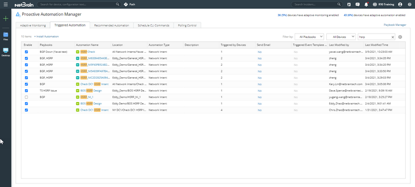Expand the All Devices filter dropdown
Screen dimensions: 415x187
click(x=341, y=37)
